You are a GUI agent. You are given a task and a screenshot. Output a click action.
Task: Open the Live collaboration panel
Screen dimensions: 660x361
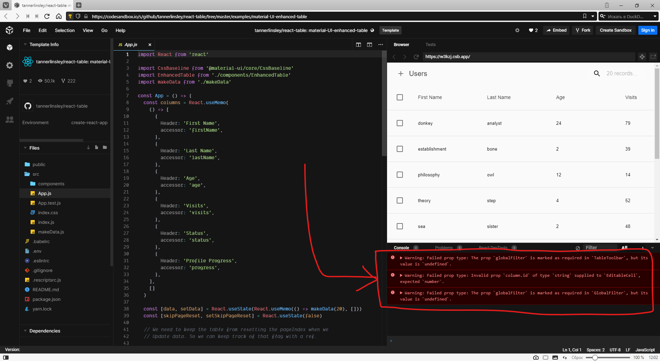[10, 119]
